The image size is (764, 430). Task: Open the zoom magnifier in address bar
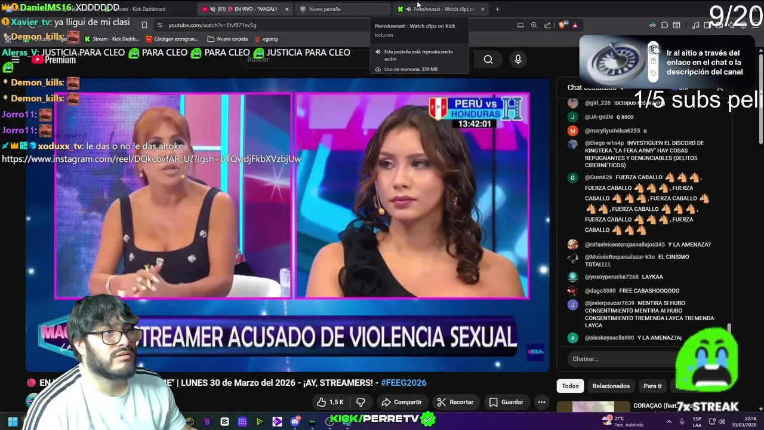(534, 25)
